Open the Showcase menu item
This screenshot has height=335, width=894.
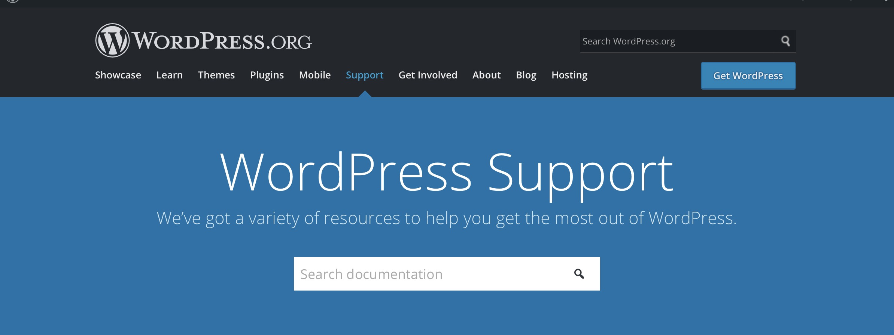click(x=118, y=75)
